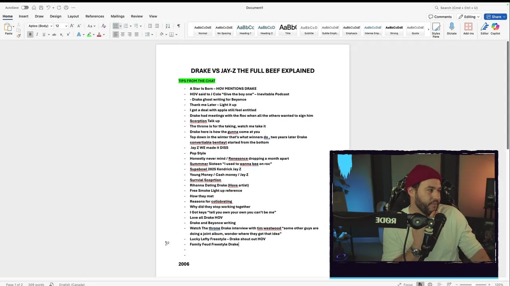
Task: Toggle Strikethrough formatting
Action: click(x=54, y=35)
